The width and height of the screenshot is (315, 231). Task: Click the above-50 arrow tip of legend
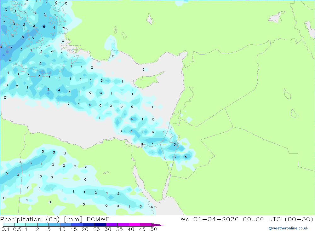point(157,225)
